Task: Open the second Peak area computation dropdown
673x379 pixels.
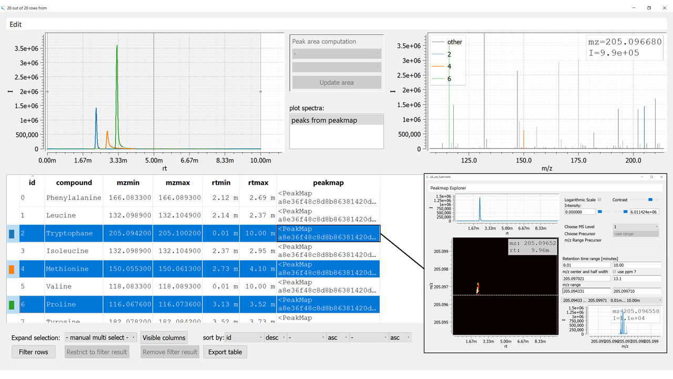Action: click(336, 67)
